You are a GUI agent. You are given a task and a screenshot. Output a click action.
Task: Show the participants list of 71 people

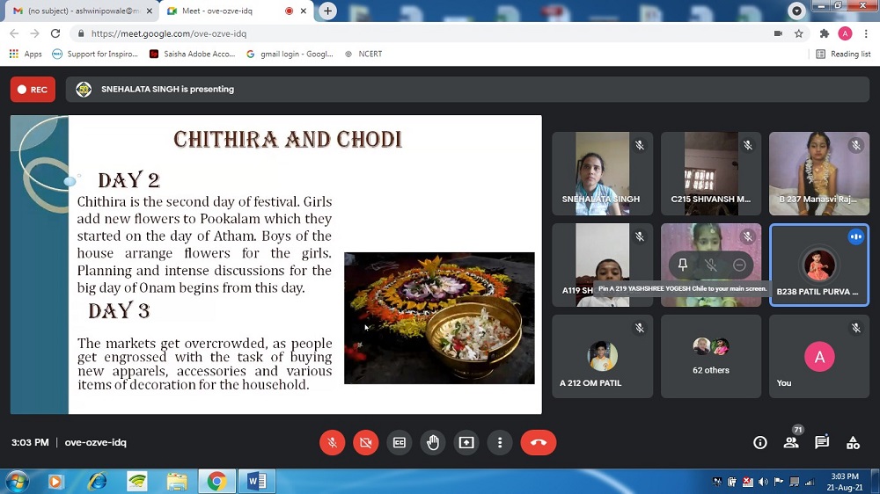791,442
